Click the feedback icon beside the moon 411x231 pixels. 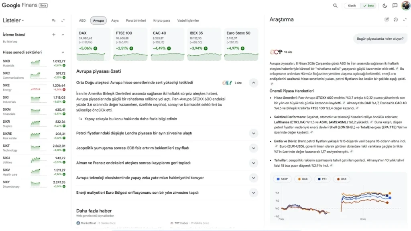click(x=395, y=6)
